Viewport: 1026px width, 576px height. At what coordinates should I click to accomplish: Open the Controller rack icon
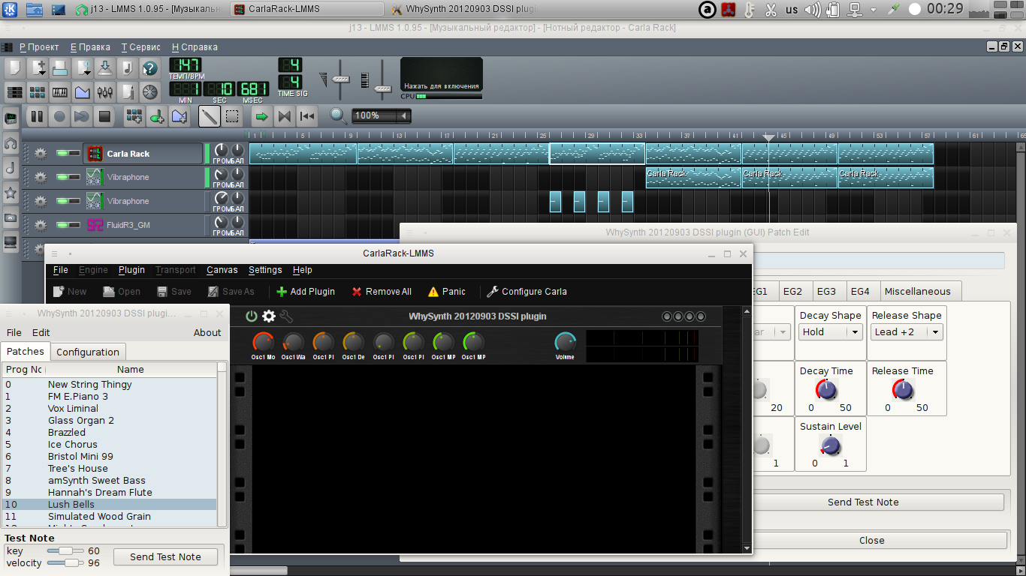click(x=150, y=92)
